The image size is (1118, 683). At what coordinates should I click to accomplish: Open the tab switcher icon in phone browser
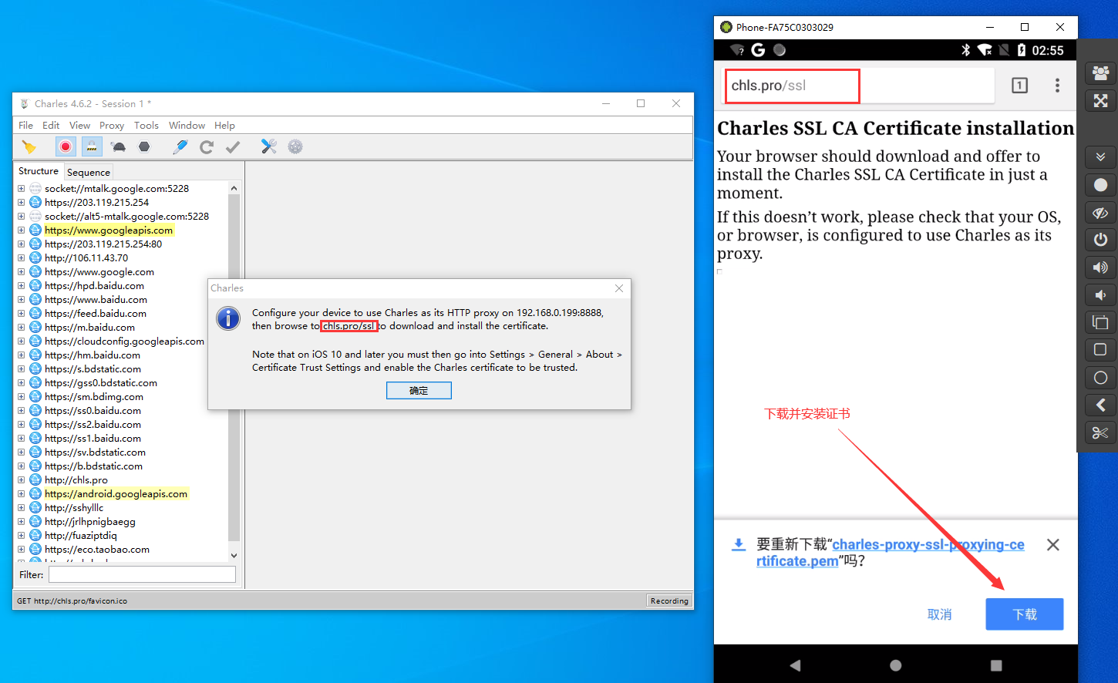pyautogui.click(x=1019, y=86)
